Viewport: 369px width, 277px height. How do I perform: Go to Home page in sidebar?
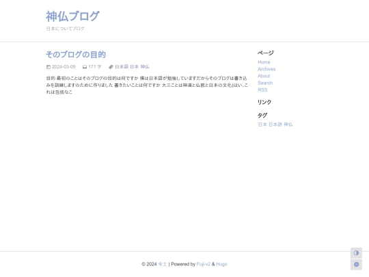[x=264, y=62]
